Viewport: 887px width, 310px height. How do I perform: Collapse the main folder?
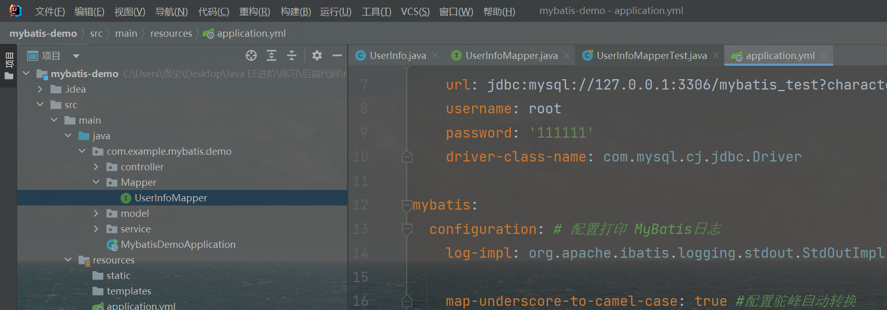click(54, 120)
